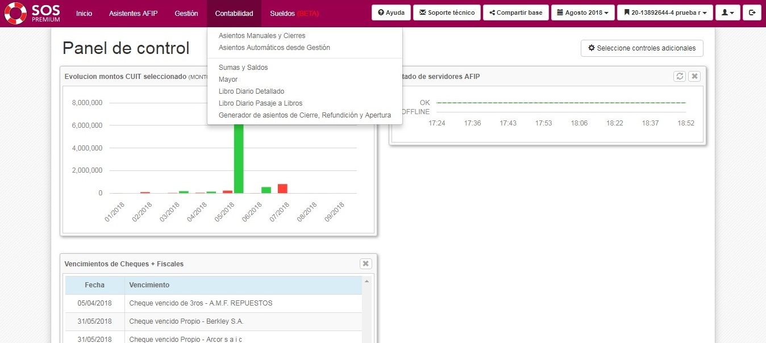Expand the Agosto 2018 period dropdown
This screenshot has height=343, width=766.
click(x=582, y=12)
